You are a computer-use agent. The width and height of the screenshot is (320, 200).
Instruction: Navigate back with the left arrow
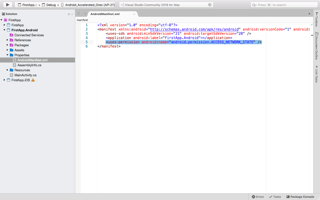79,14
